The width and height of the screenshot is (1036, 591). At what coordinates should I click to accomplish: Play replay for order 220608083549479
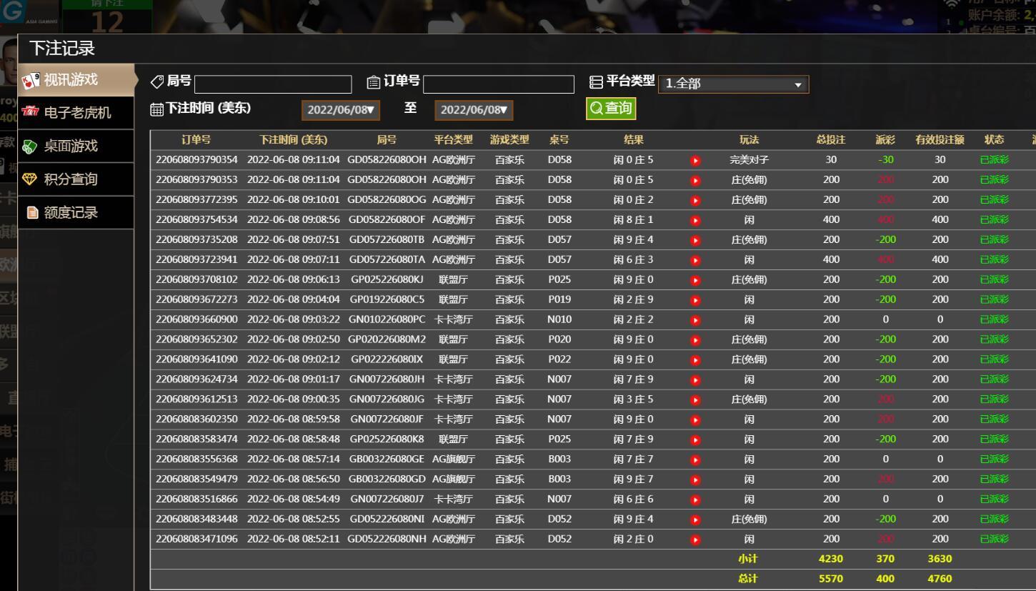(x=695, y=480)
